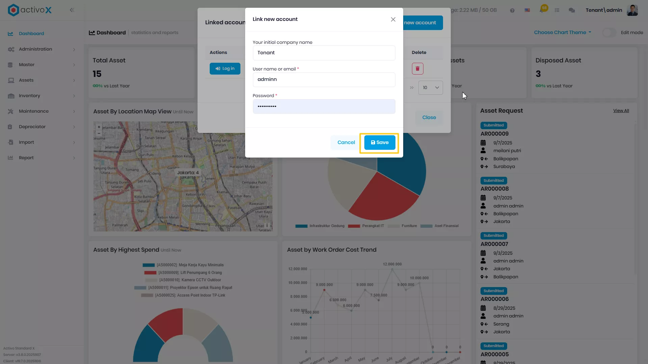Open the Choose Chart Theme dropdown
648x364 pixels.
(563, 33)
